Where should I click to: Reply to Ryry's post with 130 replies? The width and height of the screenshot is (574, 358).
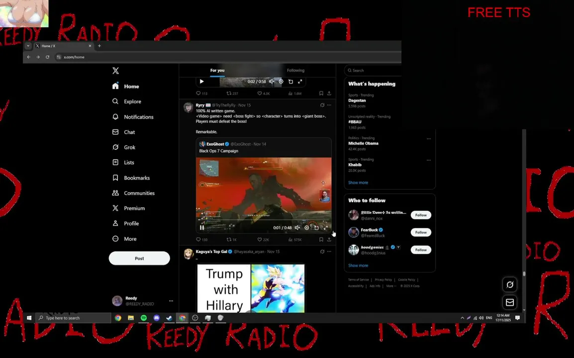pos(202,239)
